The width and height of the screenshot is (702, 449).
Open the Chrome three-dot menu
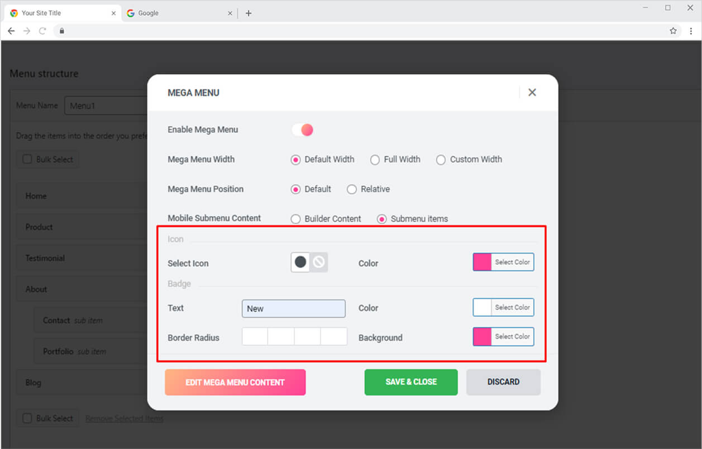point(691,31)
